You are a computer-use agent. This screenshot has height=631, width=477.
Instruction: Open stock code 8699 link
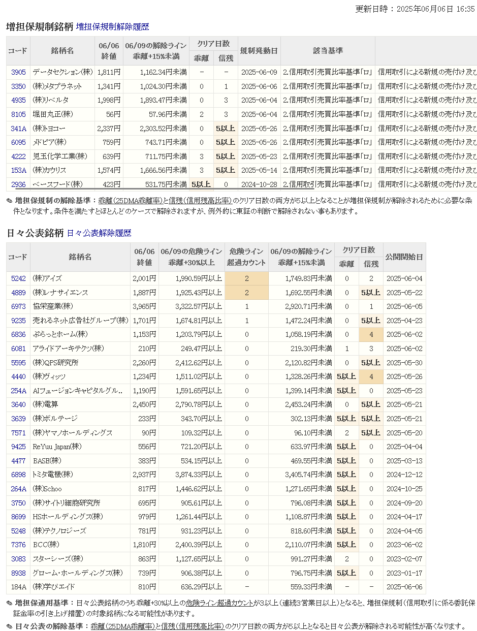tap(18, 517)
